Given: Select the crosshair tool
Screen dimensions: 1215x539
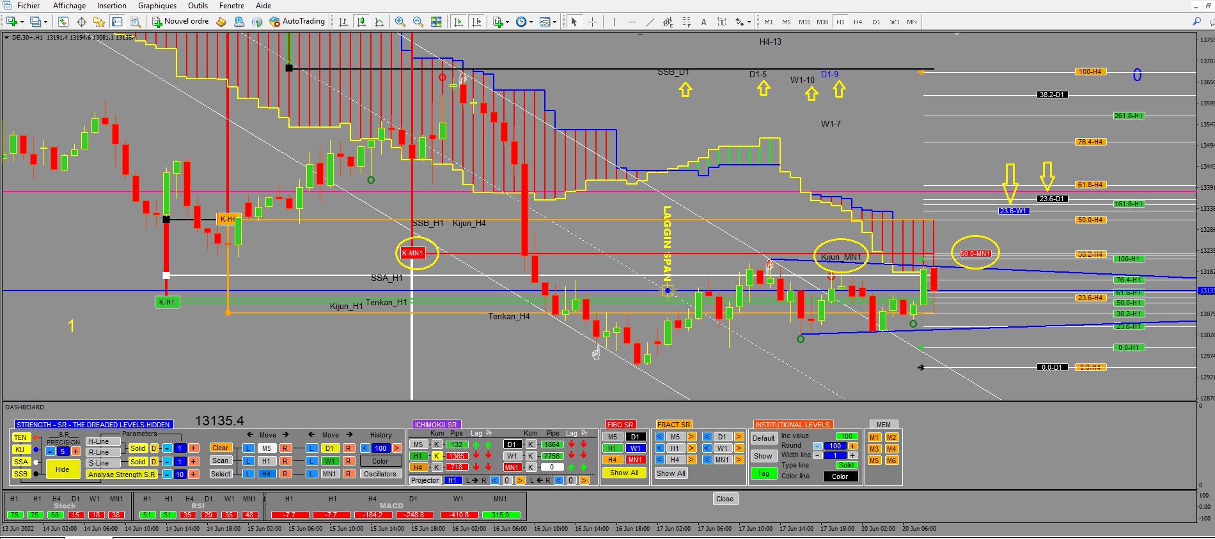Looking at the screenshot, I should [593, 22].
